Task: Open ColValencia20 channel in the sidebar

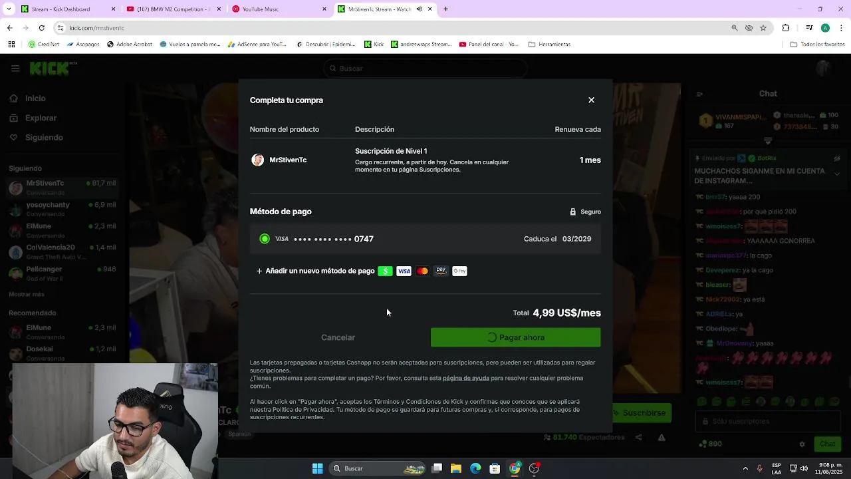Action: tap(63, 251)
